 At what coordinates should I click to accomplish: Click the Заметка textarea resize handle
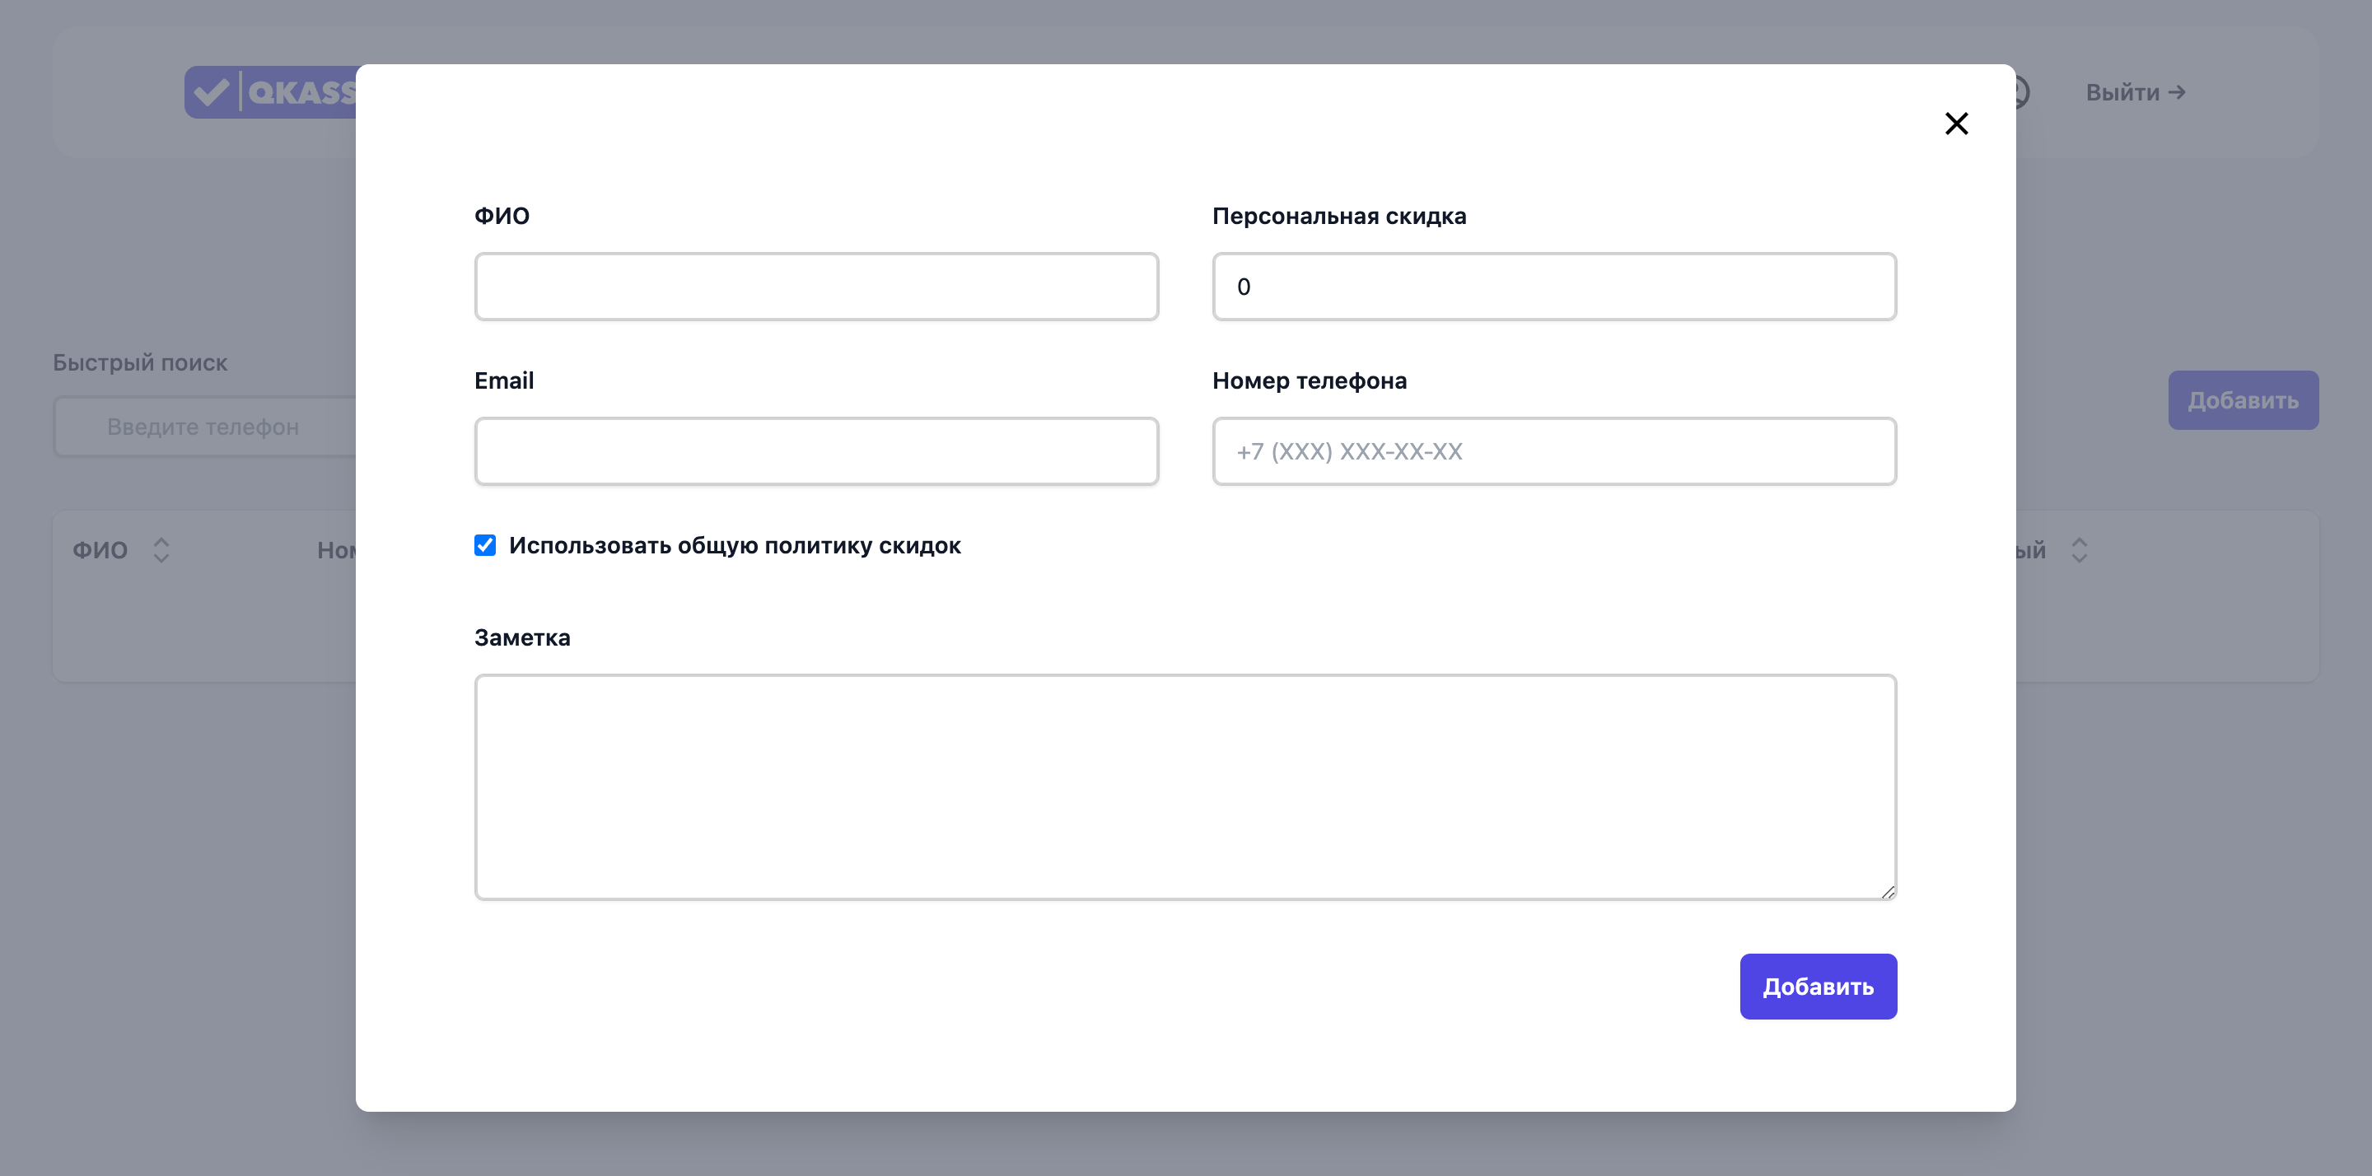(1888, 891)
